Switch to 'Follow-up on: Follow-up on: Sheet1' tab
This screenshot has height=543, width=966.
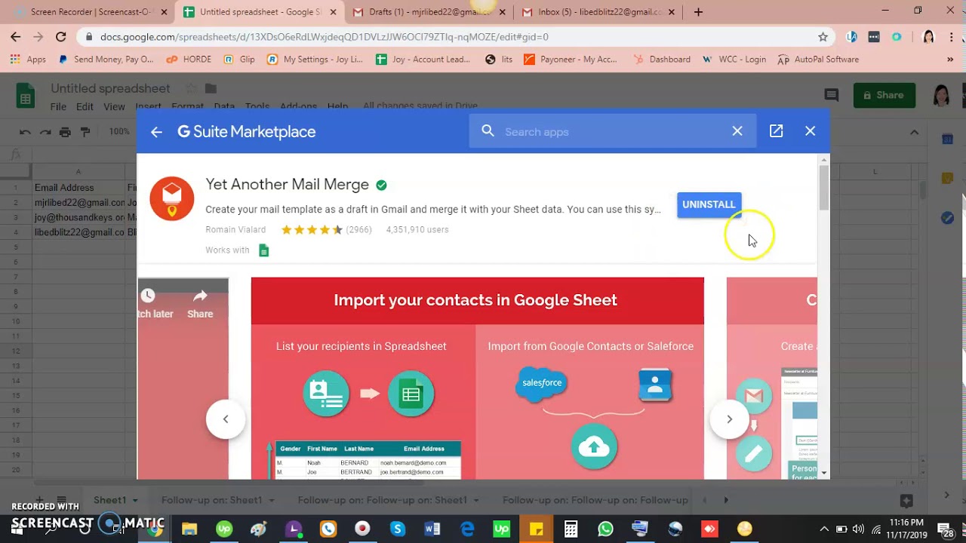(x=382, y=500)
